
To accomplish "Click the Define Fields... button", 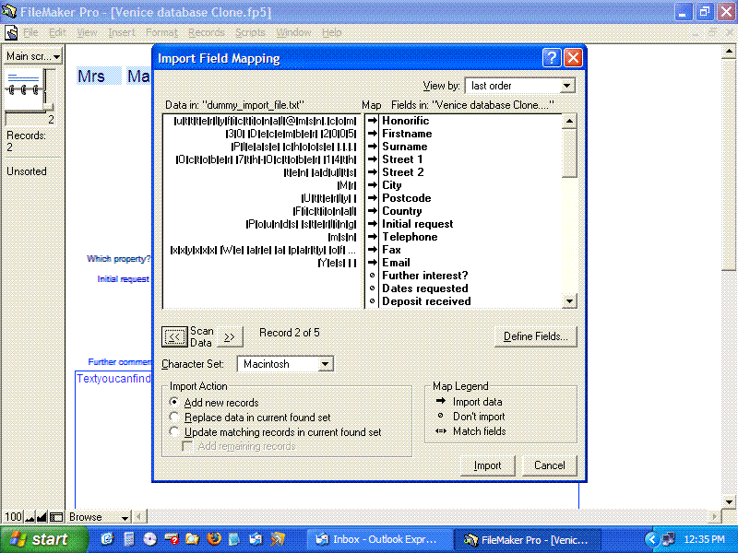I will (536, 336).
